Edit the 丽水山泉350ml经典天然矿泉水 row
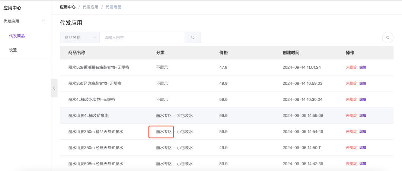Viewport: 402px width, 171px height. click(363, 148)
